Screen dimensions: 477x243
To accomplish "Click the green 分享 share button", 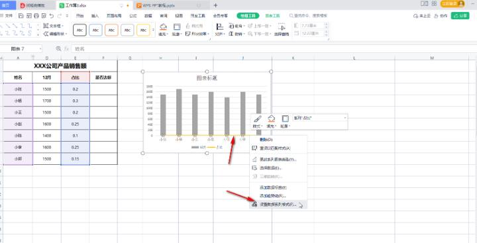I will click(x=460, y=16).
